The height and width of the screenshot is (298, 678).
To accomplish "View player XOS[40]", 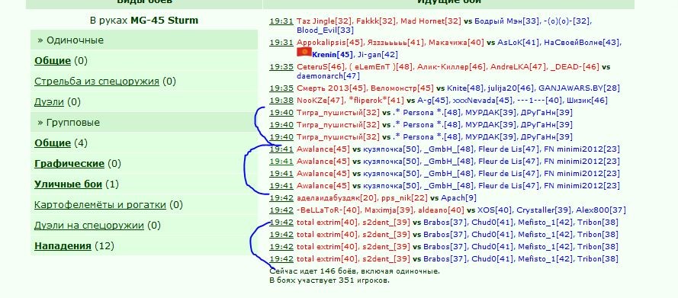I will pos(494,210).
